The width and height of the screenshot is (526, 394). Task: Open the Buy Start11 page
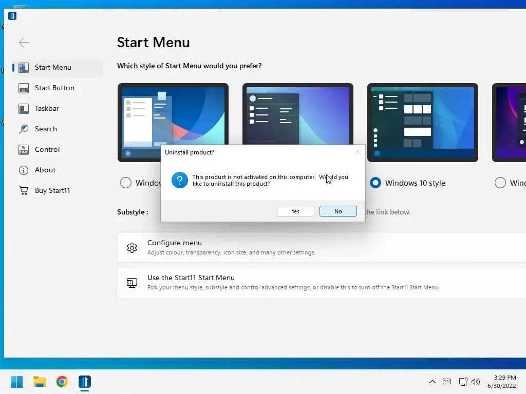pyautogui.click(x=57, y=190)
